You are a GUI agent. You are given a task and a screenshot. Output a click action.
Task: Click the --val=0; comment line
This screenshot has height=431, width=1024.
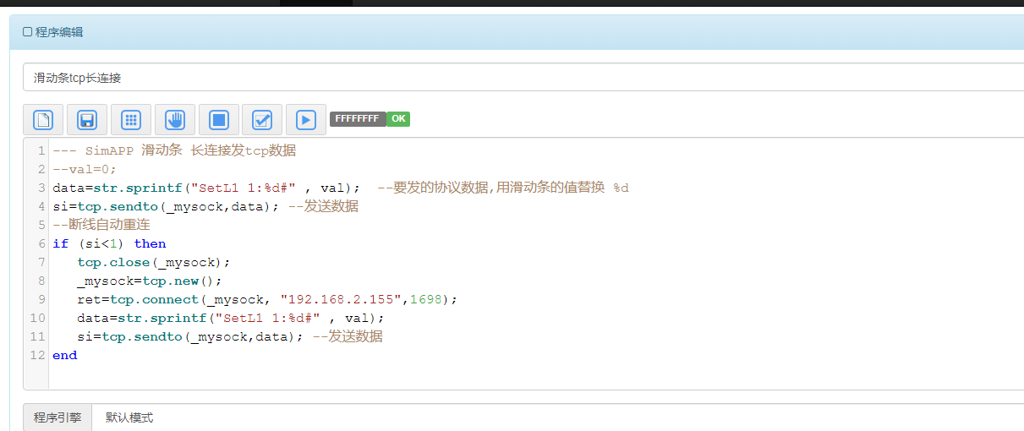85,169
